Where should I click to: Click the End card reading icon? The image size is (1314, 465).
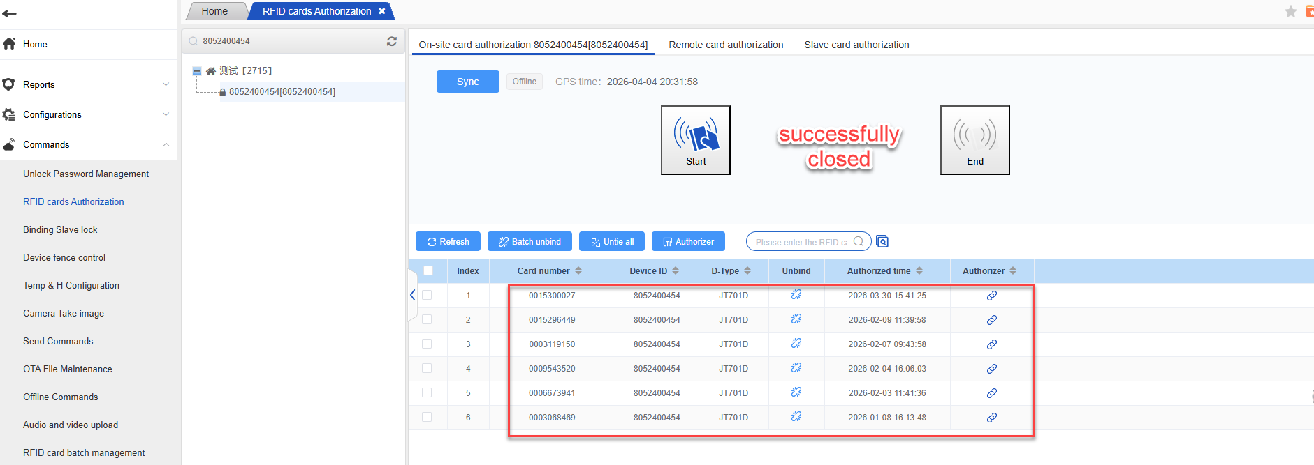tap(974, 139)
